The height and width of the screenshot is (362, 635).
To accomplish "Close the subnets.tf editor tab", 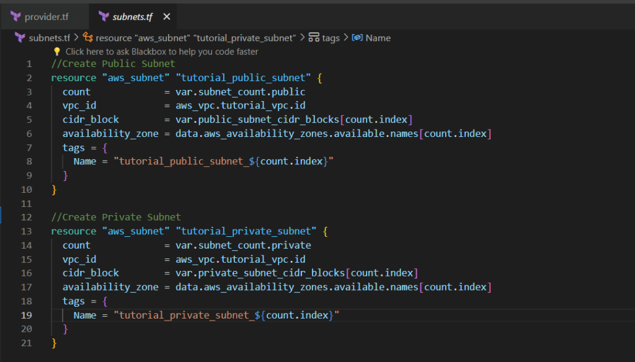I will [x=166, y=17].
